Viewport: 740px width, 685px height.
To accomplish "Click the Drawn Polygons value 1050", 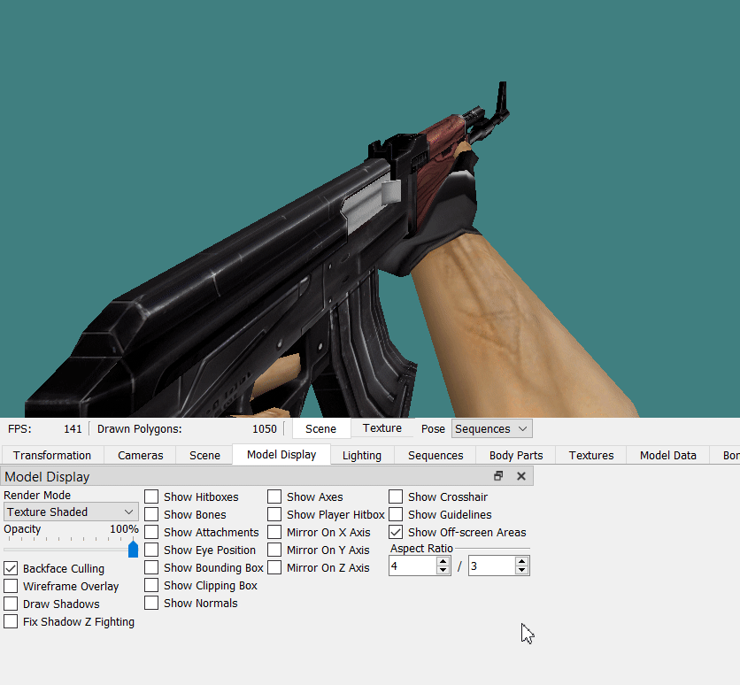I will pos(265,429).
